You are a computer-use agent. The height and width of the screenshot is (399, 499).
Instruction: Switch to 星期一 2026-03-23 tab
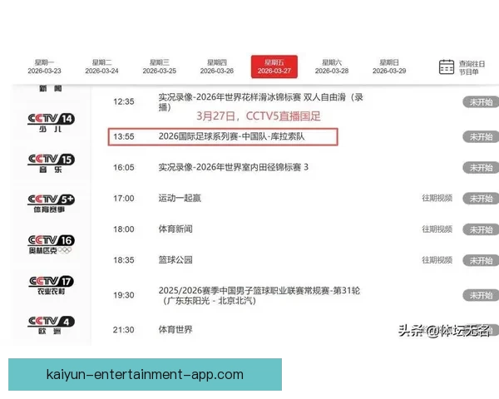(44, 66)
